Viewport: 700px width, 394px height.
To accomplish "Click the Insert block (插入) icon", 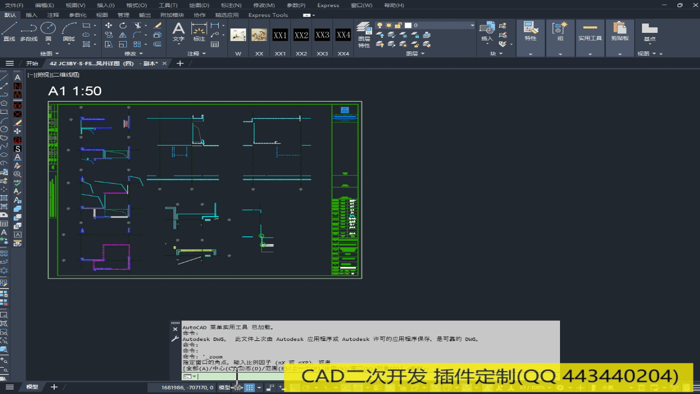I will pyautogui.click(x=487, y=32).
